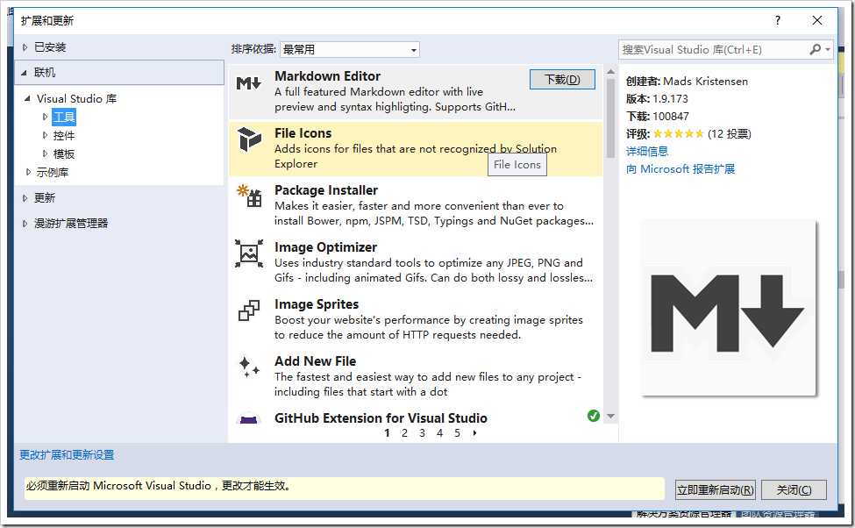Click the restart required notification message

pyautogui.click(x=345, y=489)
